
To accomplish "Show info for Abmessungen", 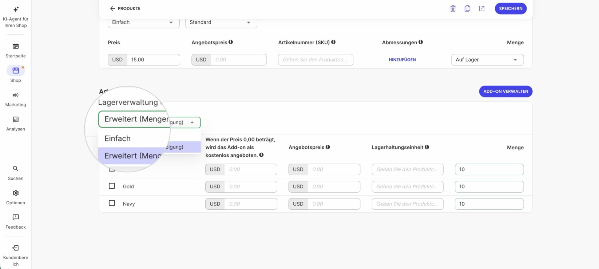I will click(421, 42).
